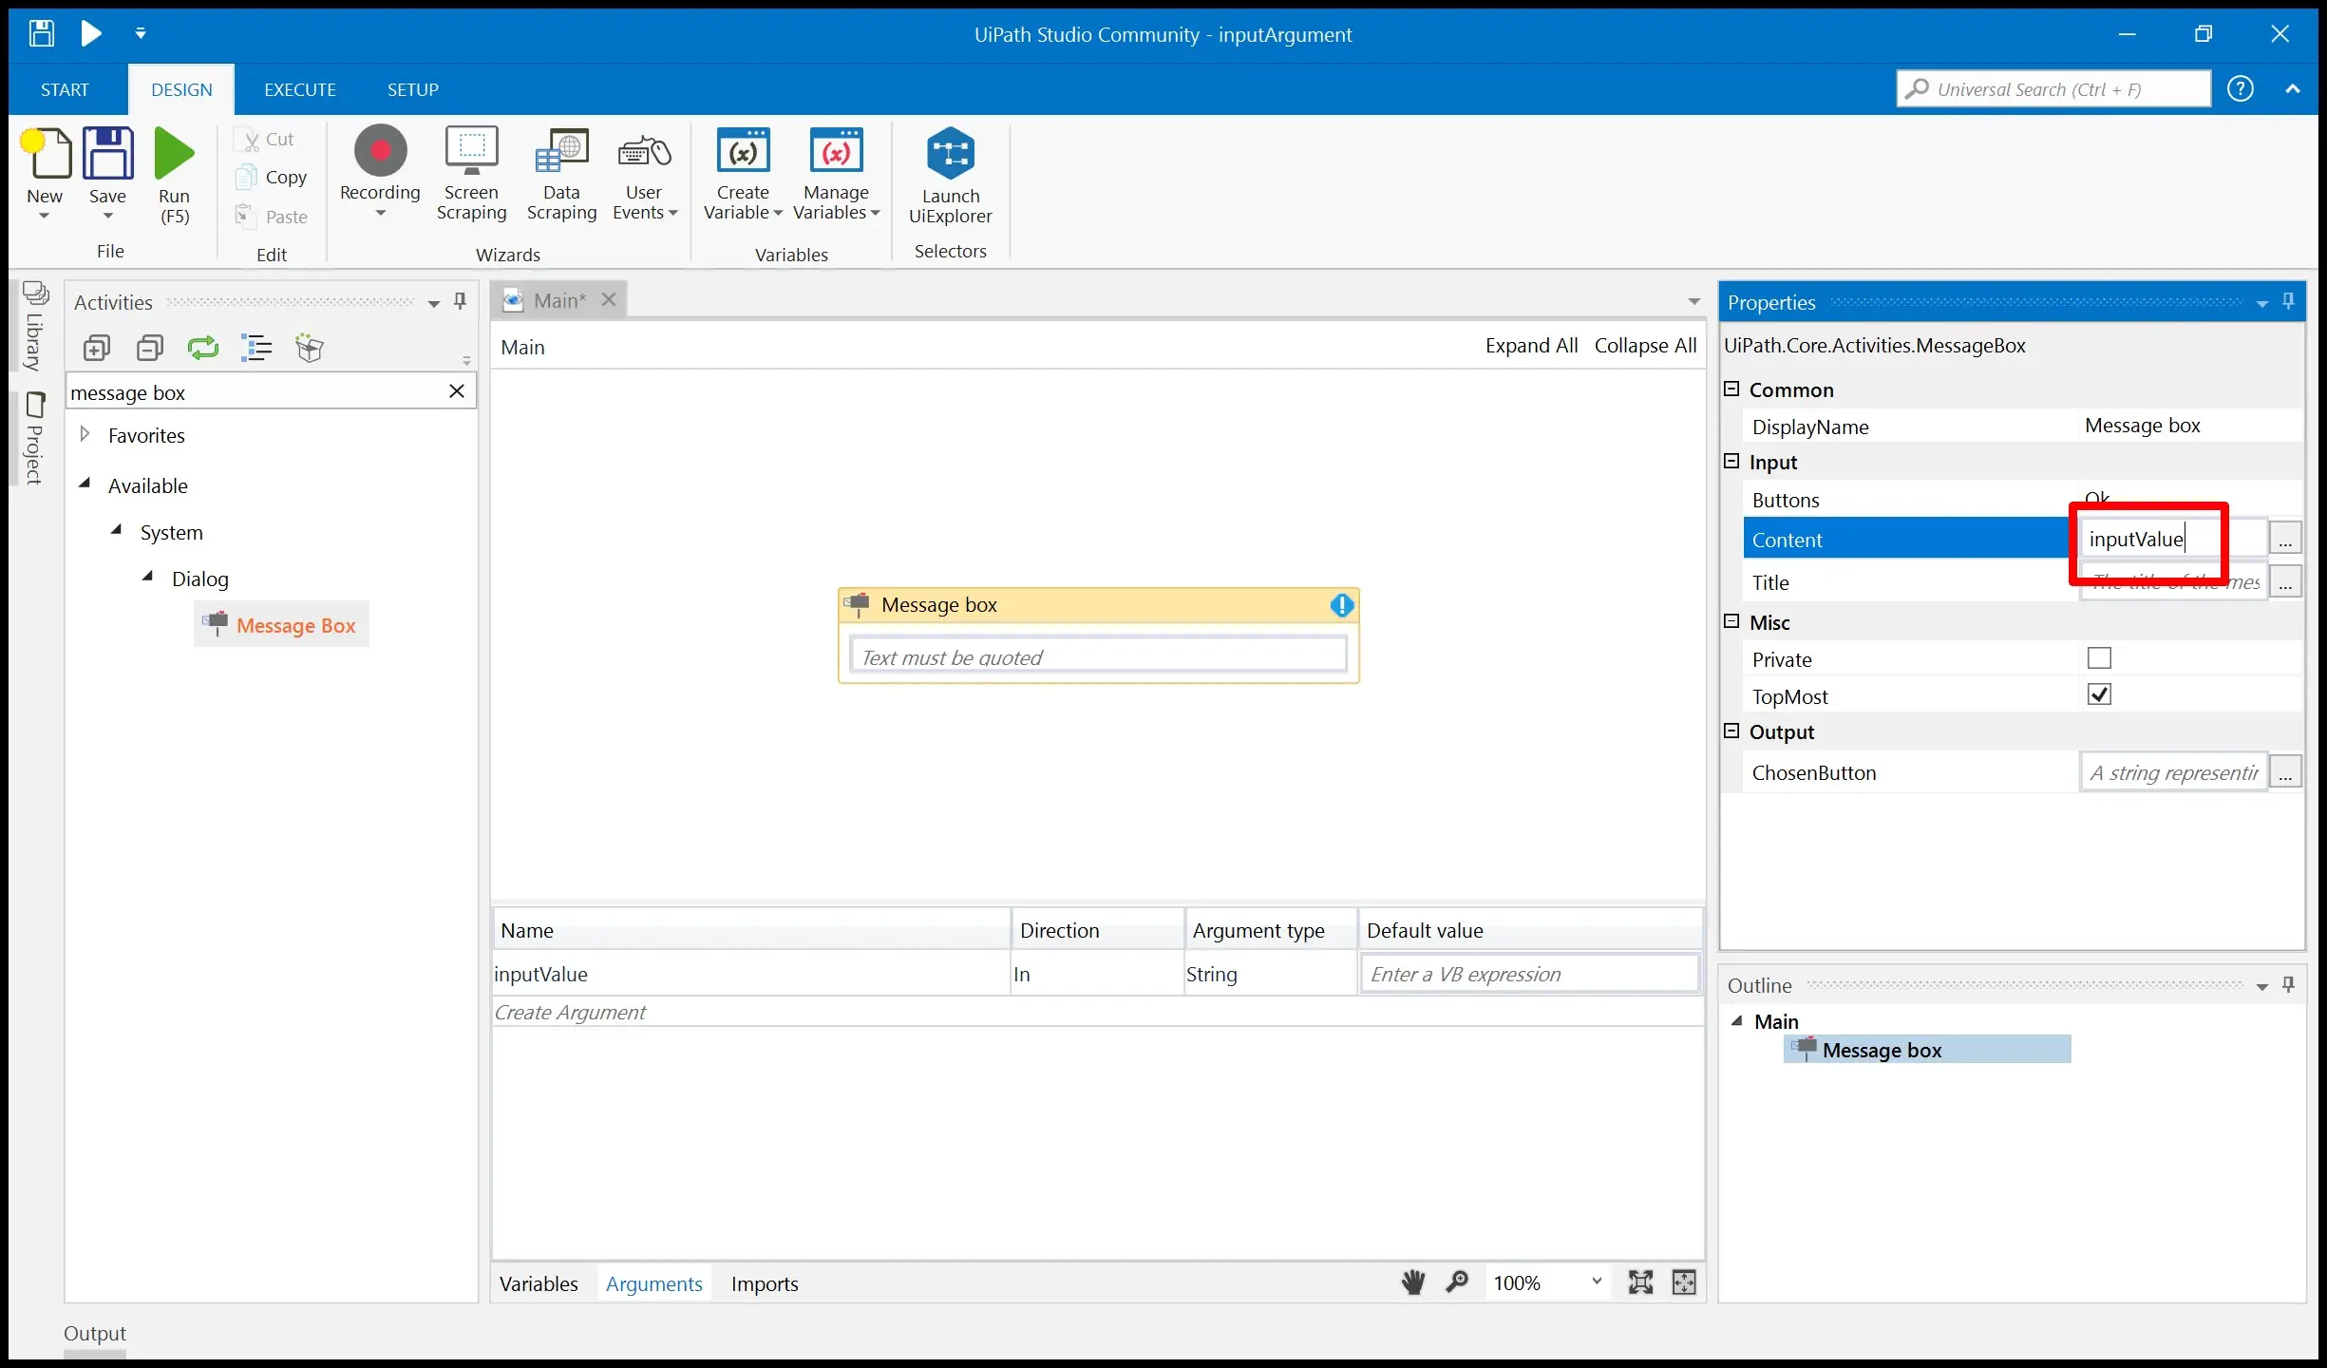Start the Recording wizard
Viewport: 2327px width, 1368px height.
(x=380, y=171)
